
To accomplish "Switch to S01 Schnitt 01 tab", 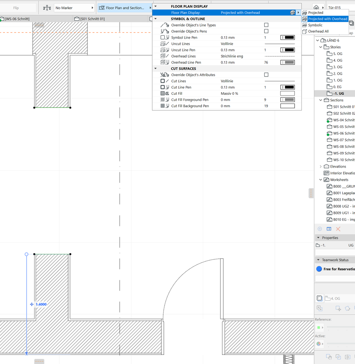I will tap(90, 19).
